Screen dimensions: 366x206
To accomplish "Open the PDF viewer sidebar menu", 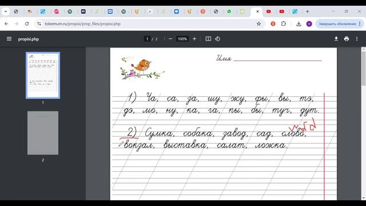I will [x=9, y=39].
